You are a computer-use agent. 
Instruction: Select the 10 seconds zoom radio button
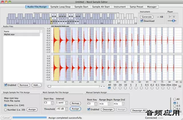(125, 88)
